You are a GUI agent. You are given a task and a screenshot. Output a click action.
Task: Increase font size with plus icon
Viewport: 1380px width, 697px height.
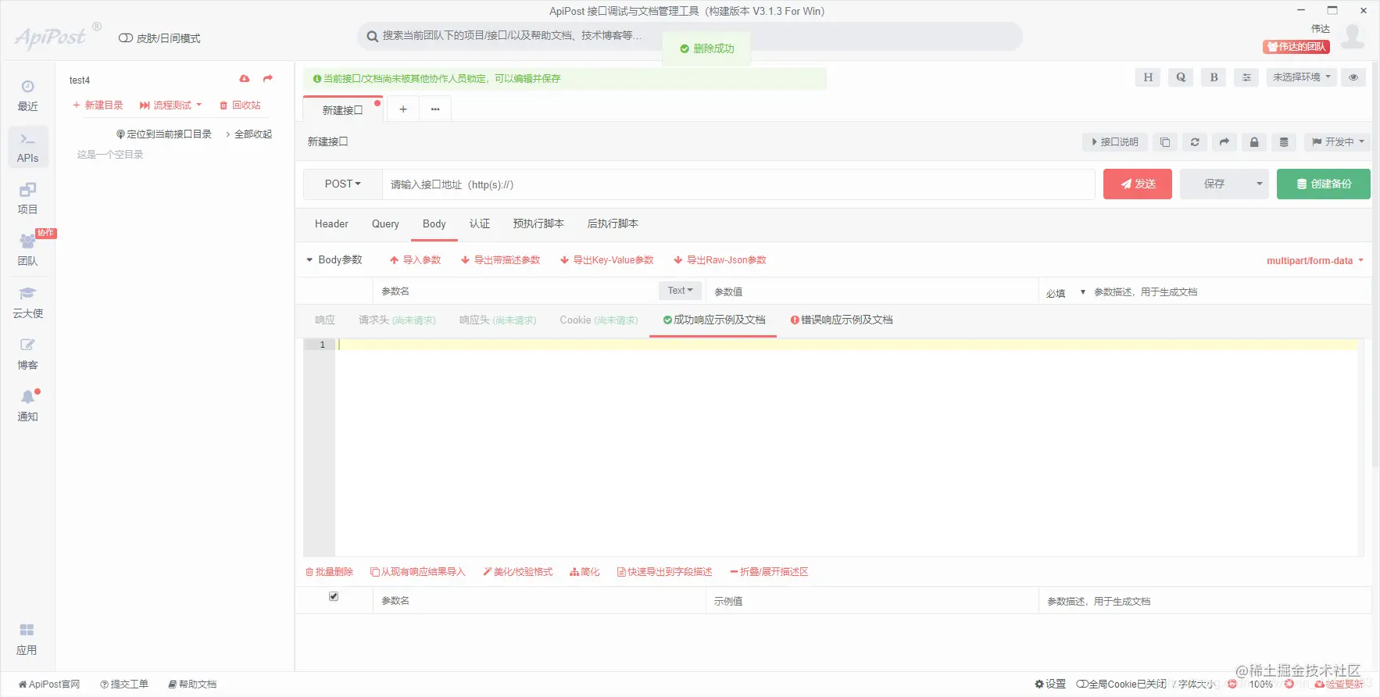[x=1289, y=684]
